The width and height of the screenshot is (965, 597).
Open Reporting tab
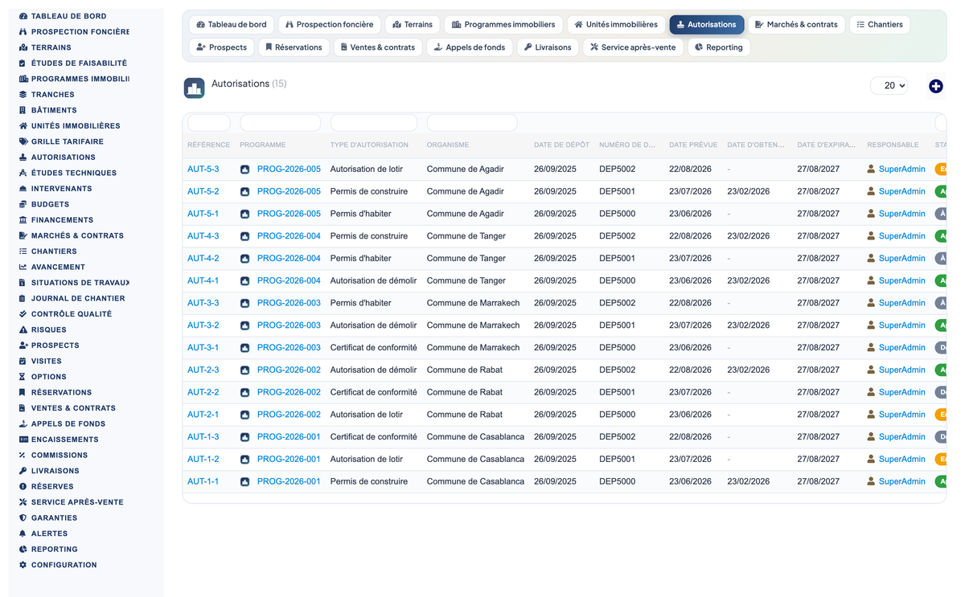point(719,47)
